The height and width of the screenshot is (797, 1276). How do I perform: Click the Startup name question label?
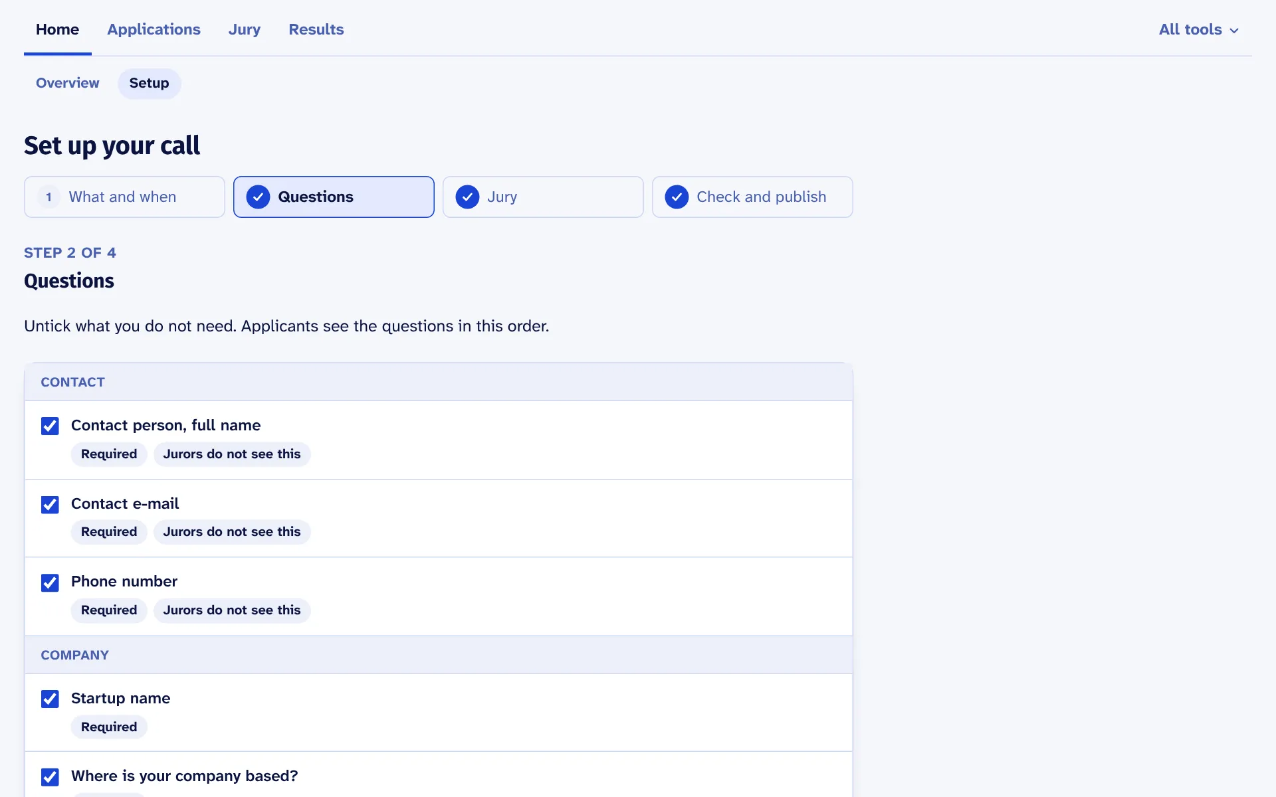point(120,698)
